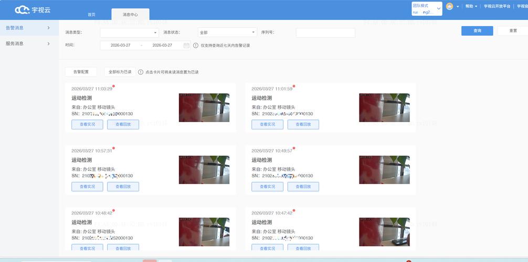Open the 告警配置 button
This screenshot has width=528, height=262.
(81, 72)
